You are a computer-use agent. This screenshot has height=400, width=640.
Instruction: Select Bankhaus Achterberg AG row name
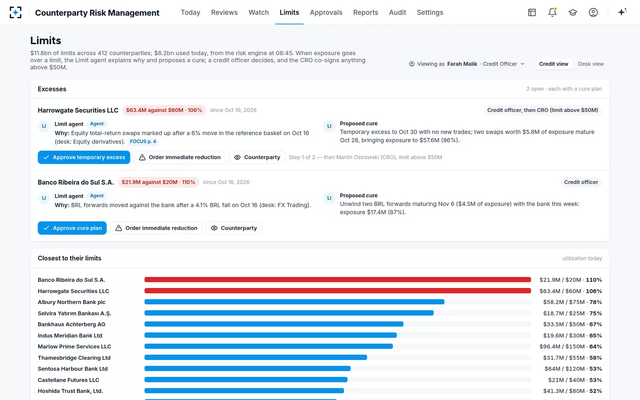(72, 324)
